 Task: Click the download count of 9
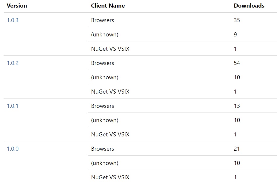coord(235,35)
